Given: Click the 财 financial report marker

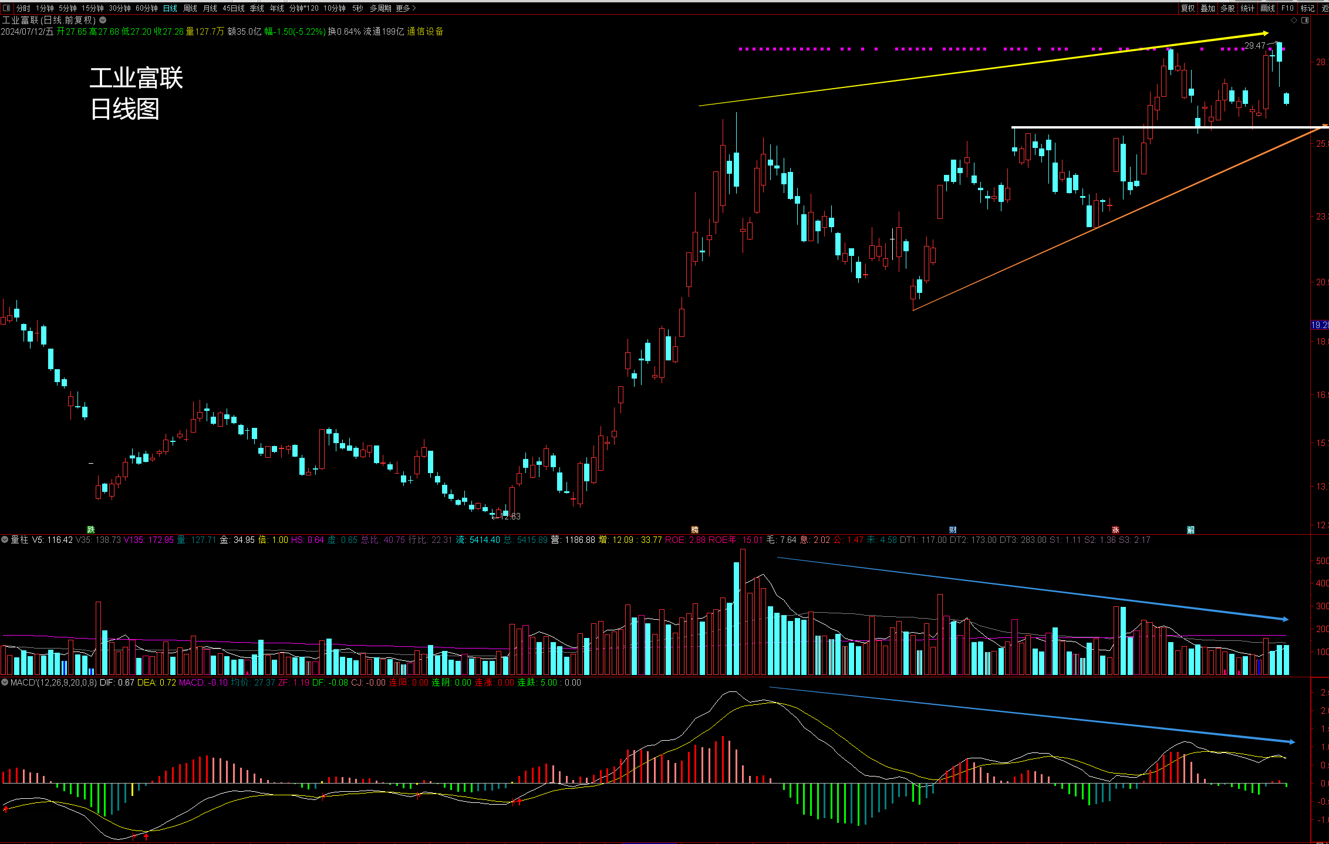Looking at the screenshot, I should point(953,530).
